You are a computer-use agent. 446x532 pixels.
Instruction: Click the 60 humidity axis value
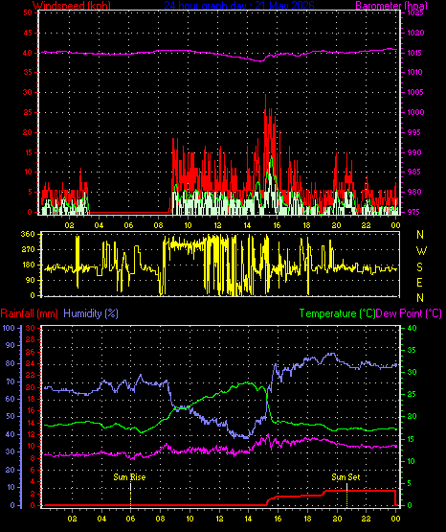(x=11, y=399)
